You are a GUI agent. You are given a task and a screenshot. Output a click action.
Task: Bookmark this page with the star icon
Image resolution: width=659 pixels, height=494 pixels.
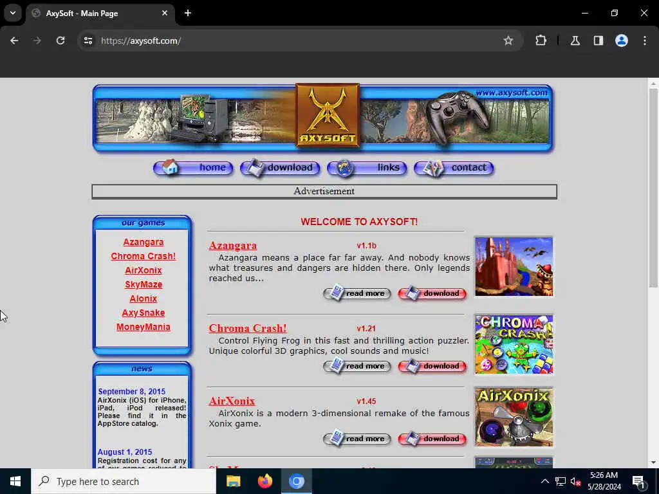[x=508, y=41]
